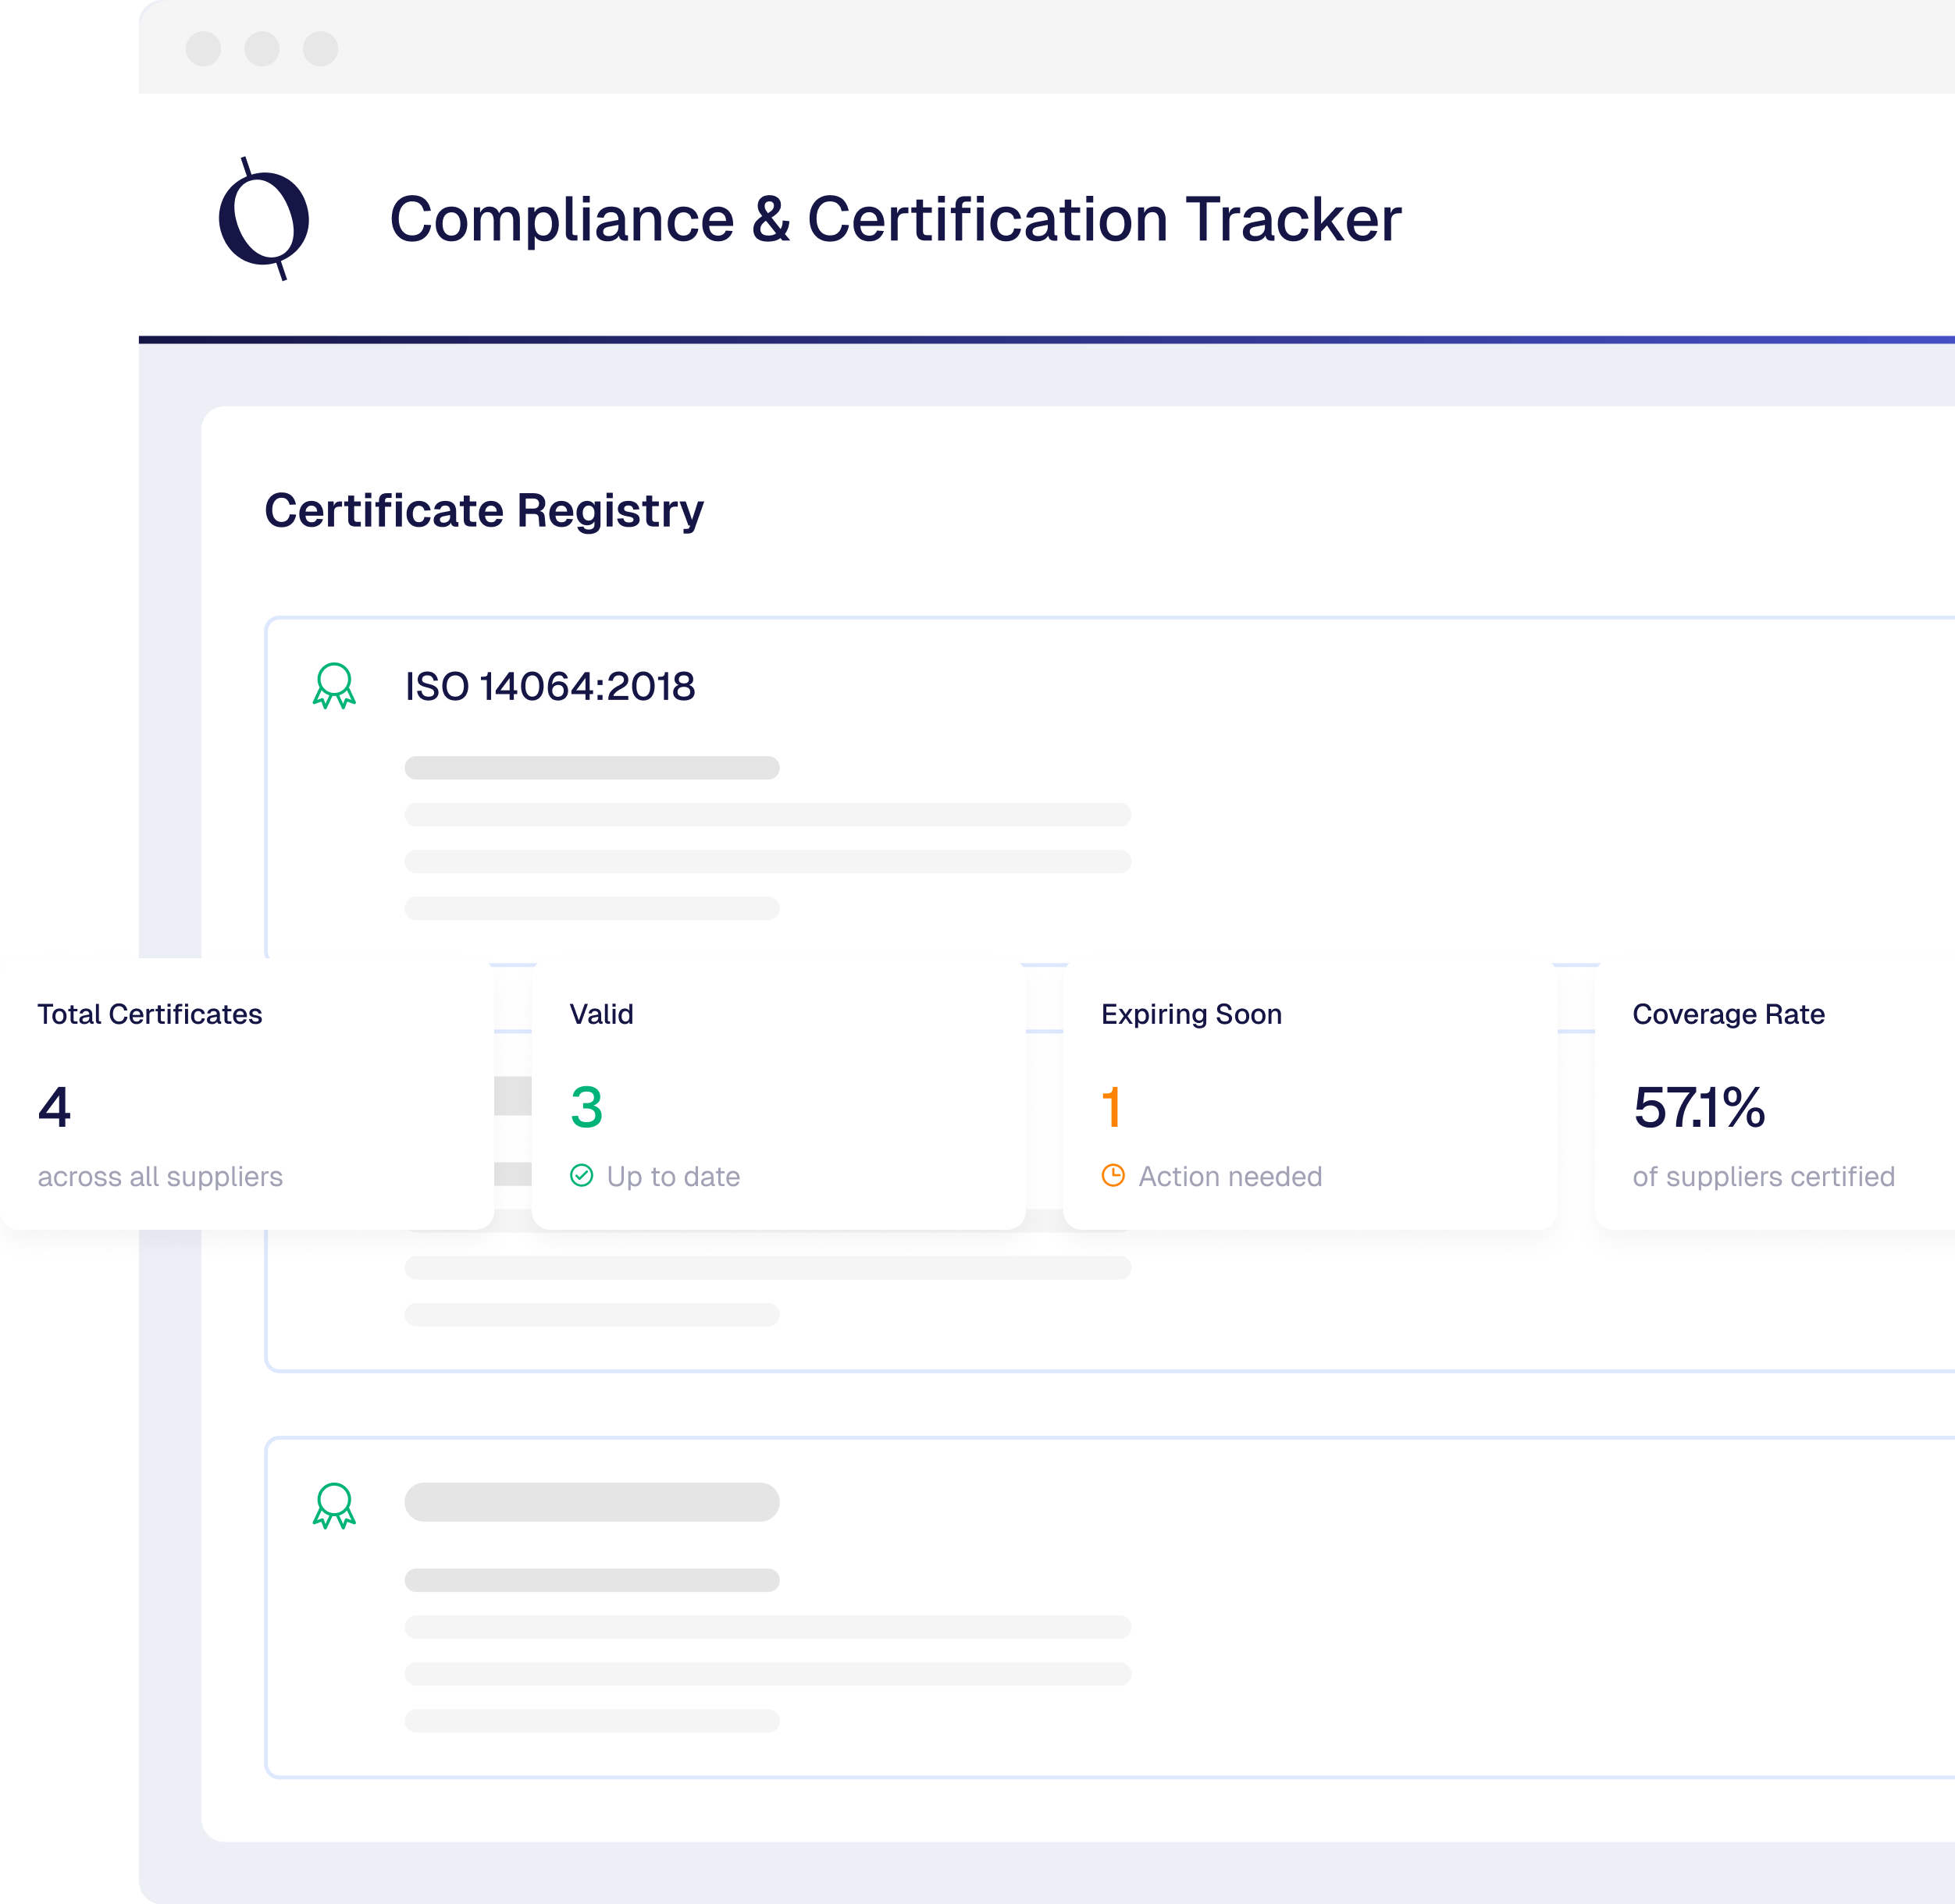1955x1904 pixels.
Task: Click the middle gray window control dot
Action: 263,48
